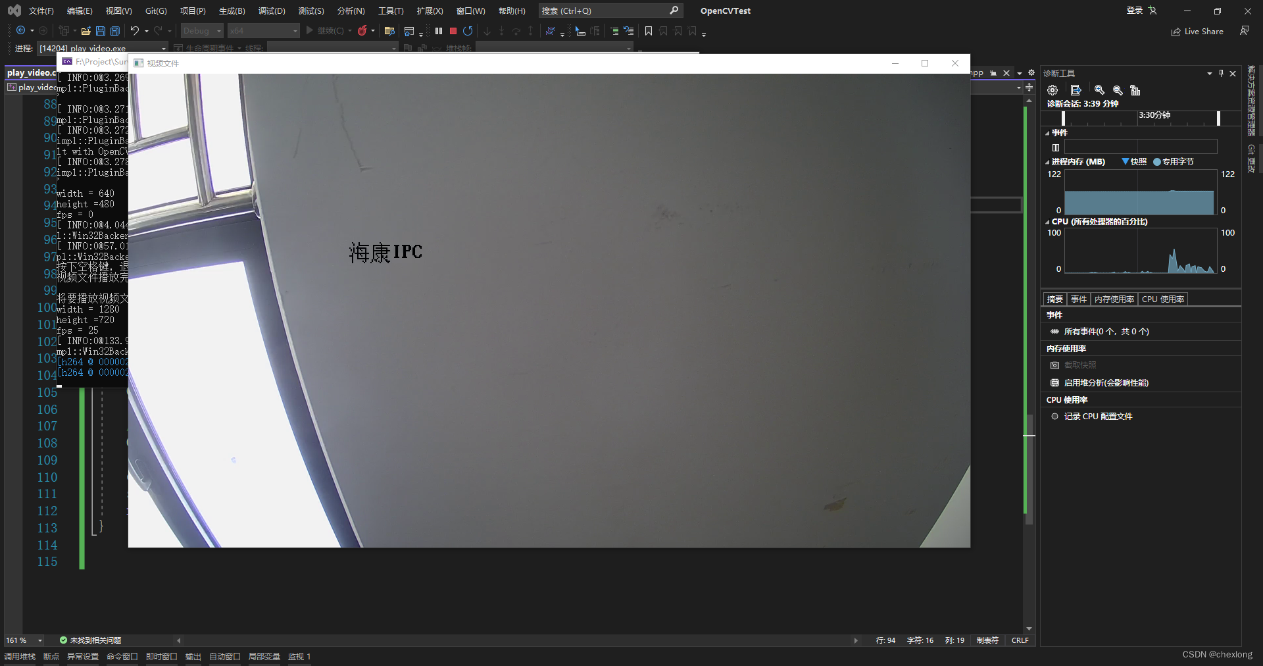Pin the diagnostic tools panel

(1222, 73)
